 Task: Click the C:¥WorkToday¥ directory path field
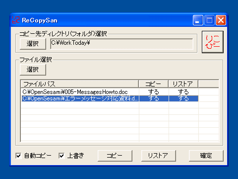(121, 44)
